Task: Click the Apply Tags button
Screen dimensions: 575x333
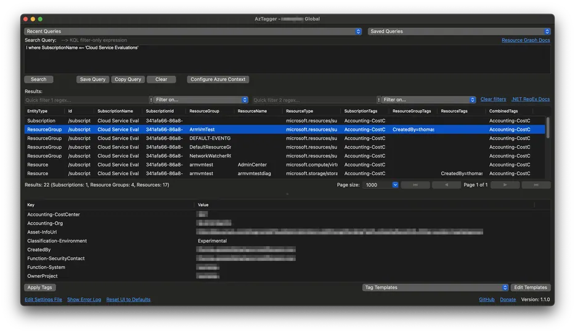Action: pyautogui.click(x=39, y=287)
